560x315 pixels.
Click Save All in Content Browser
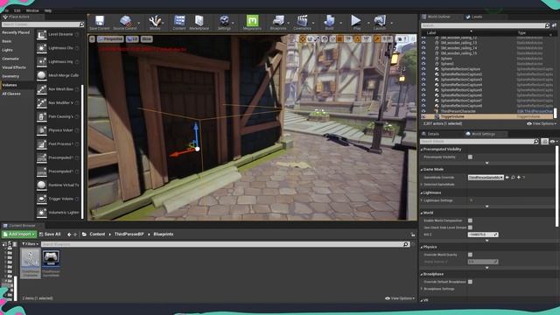coord(50,234)
